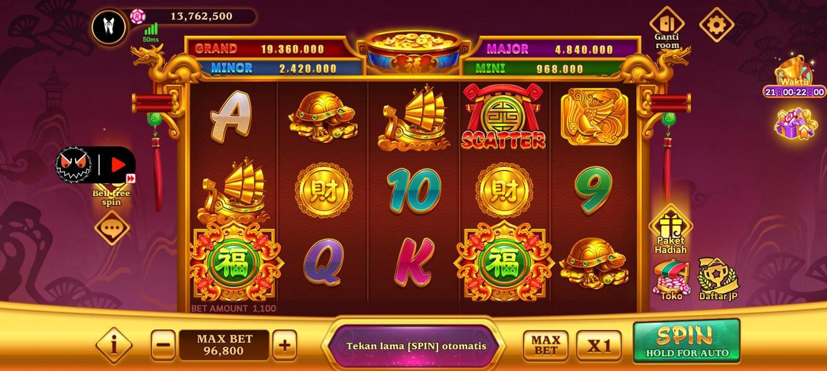The width and height of the screenshot is (827, 371).
Task: Open the info paytable icon
Action: click(114, 345)
